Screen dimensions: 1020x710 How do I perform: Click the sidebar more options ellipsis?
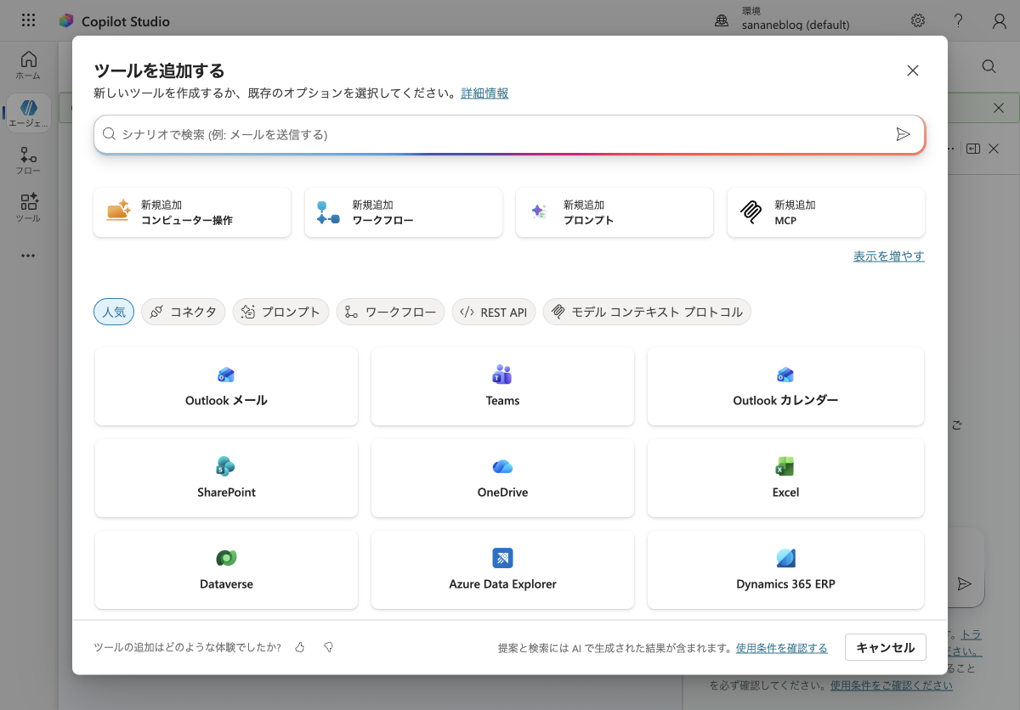pyautogui.click(x=28, y=255)
